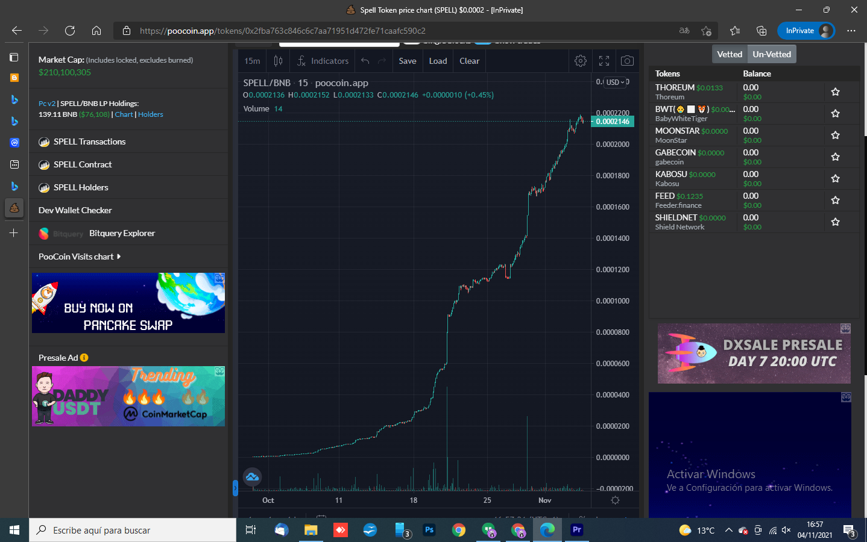Open Buy Now on Pancake Swap banner

128,303
